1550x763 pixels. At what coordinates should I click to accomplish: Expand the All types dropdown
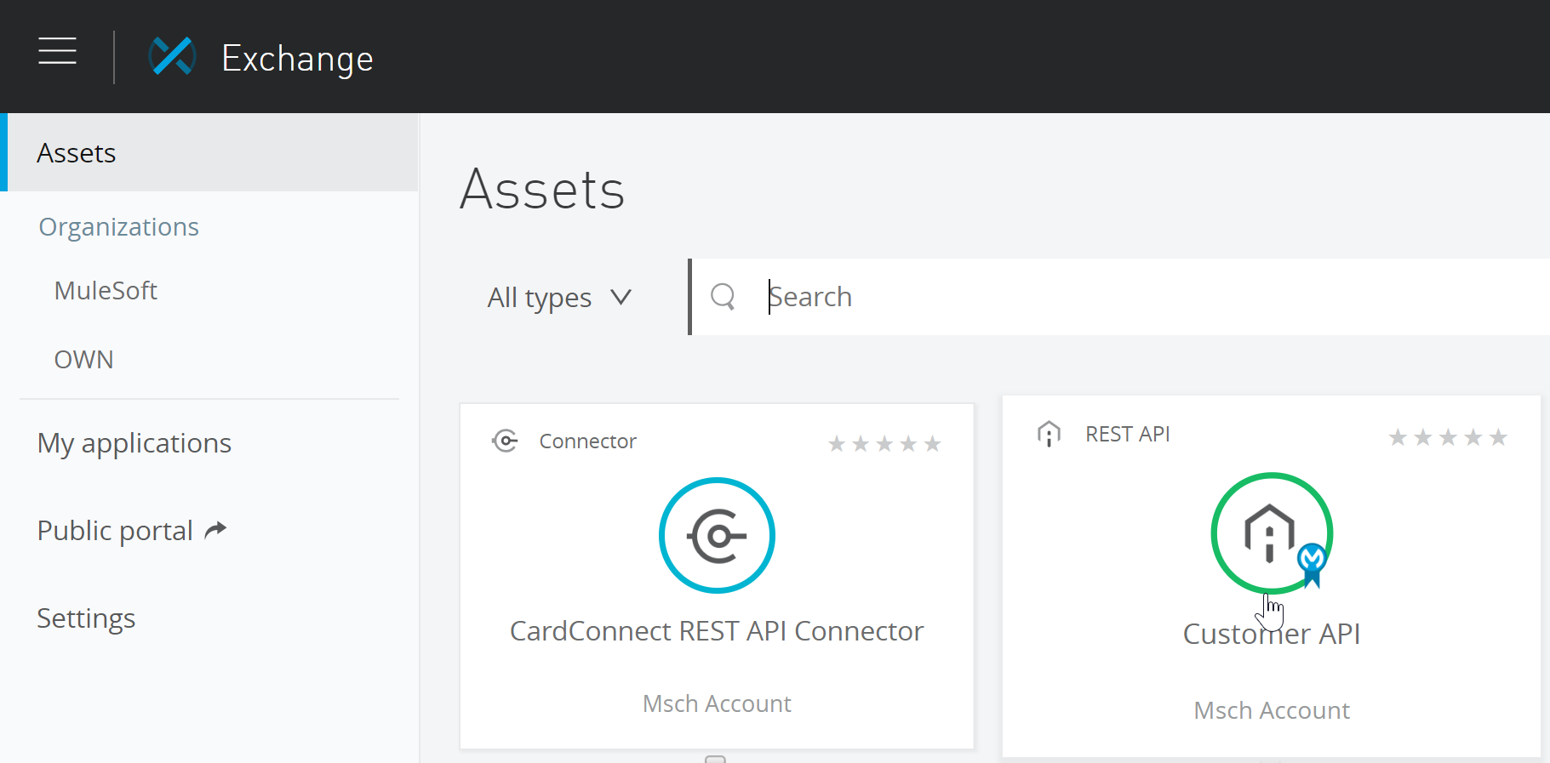pyautogui.click(x=559, y=298)
